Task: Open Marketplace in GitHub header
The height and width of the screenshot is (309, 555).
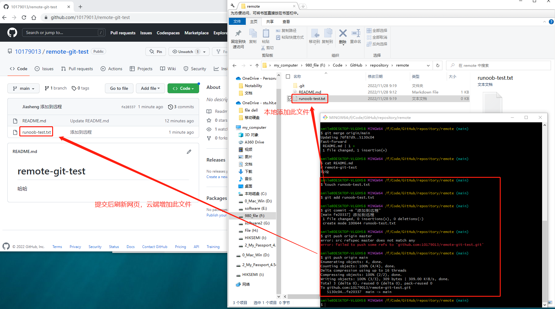Action: [196, 33]
